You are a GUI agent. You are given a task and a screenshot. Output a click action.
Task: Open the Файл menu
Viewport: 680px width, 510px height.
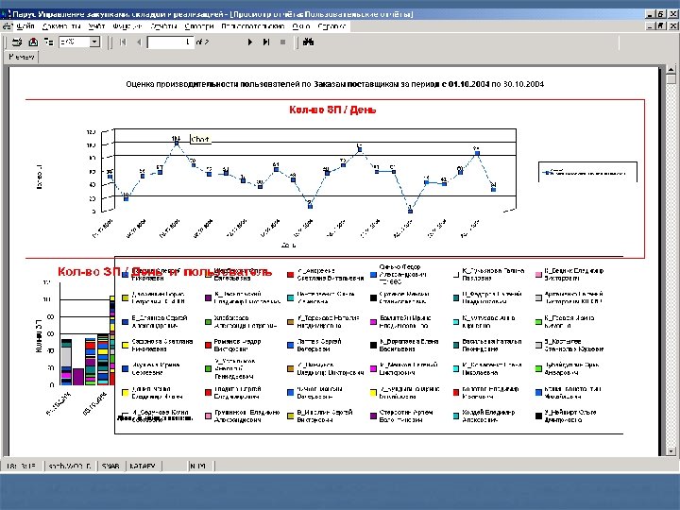[25, 26]
